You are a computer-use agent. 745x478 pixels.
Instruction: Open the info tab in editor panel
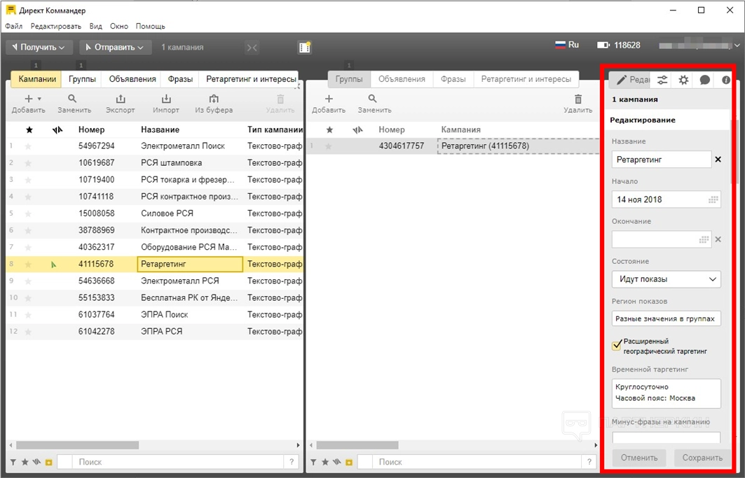tap(725, 80)
